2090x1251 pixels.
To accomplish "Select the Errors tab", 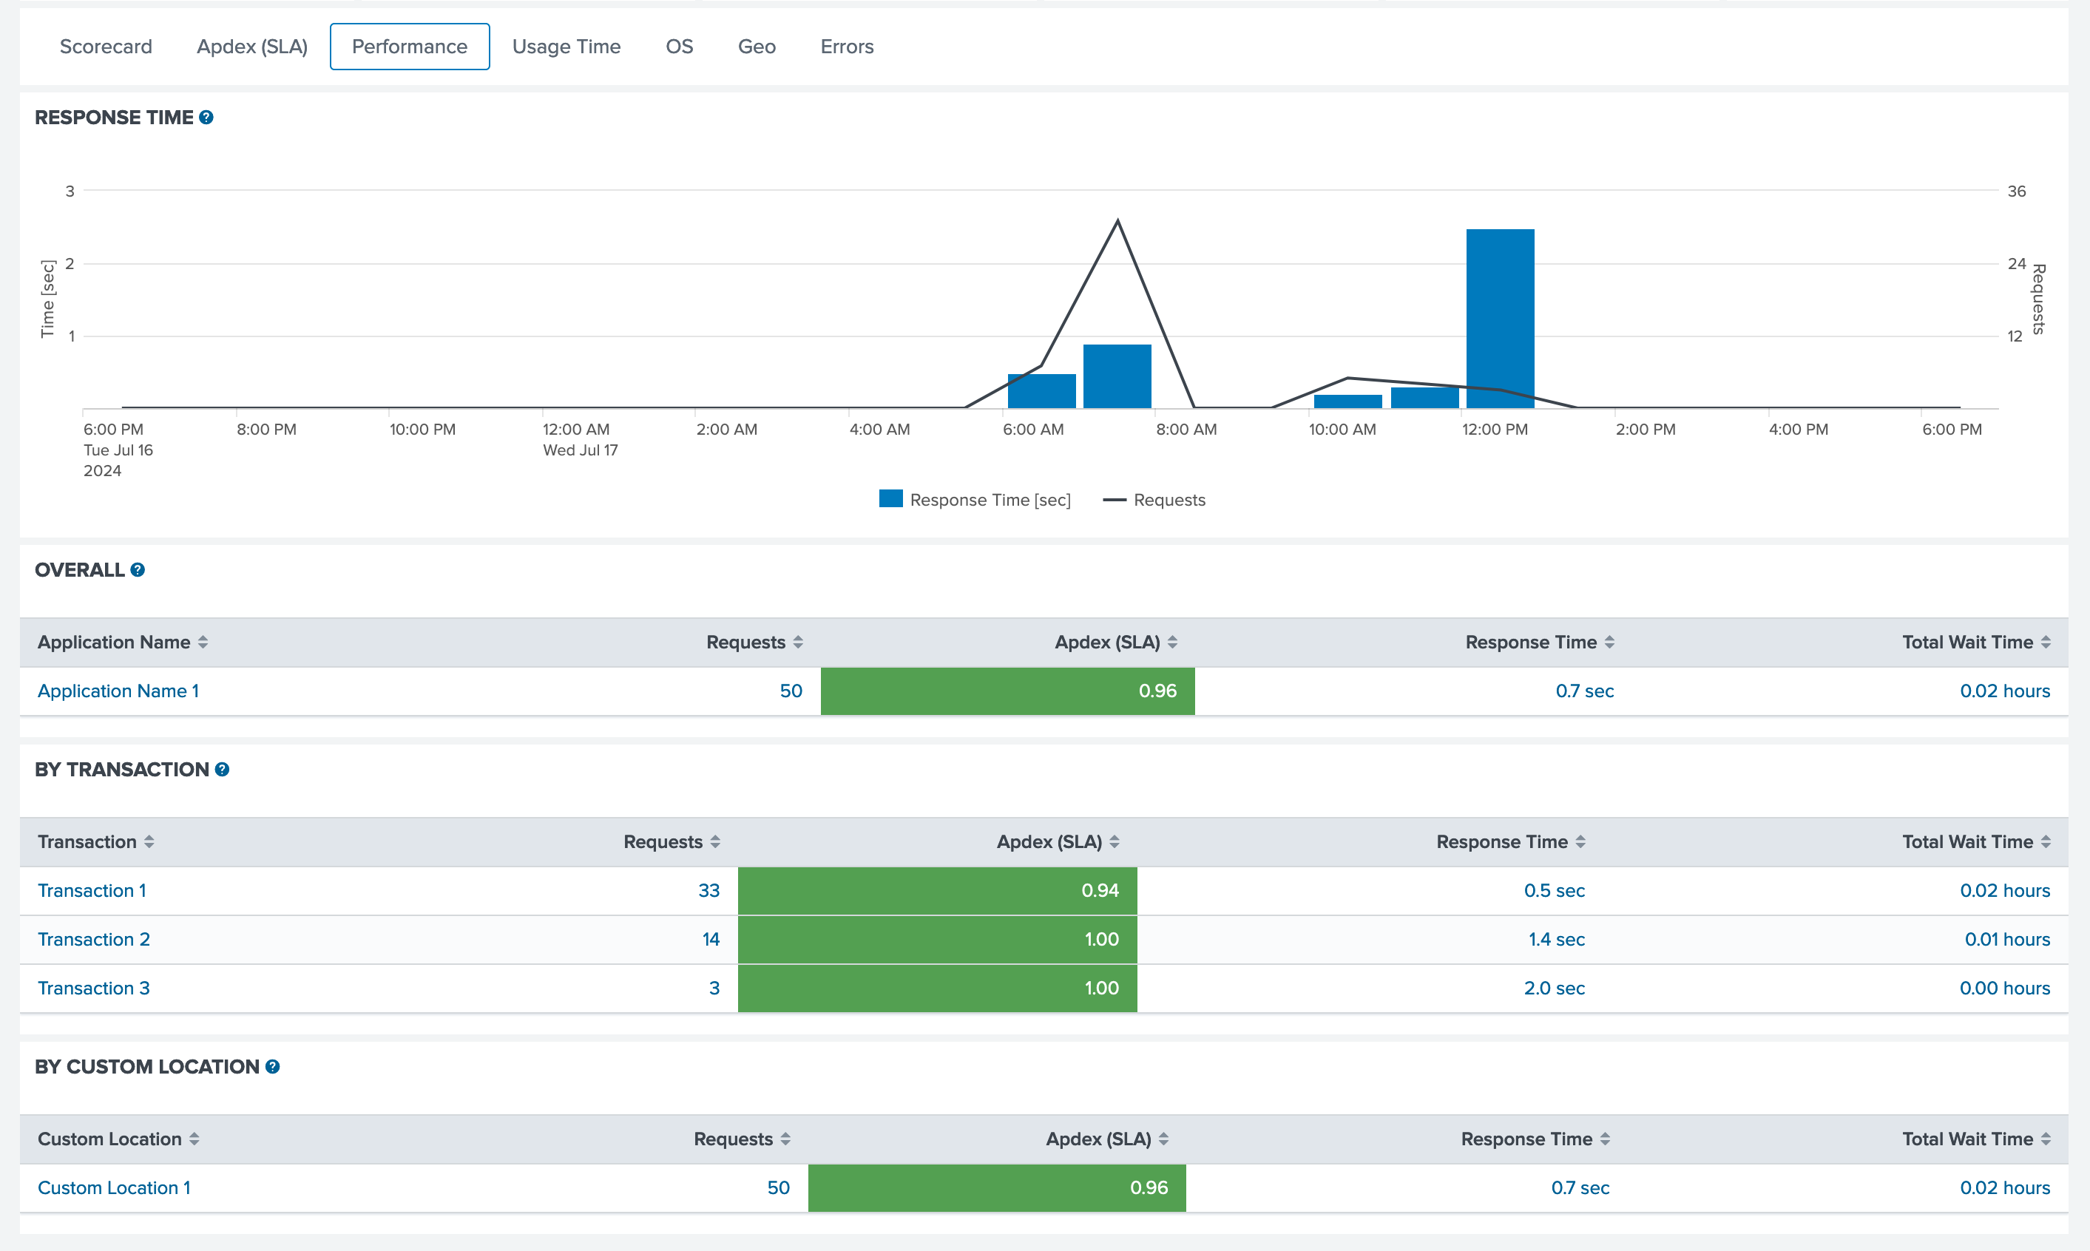I will pos(847,47).
